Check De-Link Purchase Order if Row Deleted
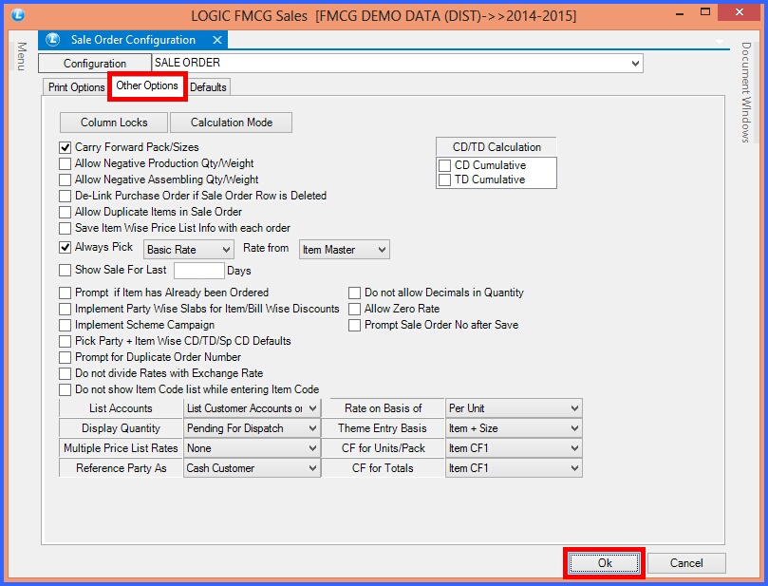This screenshot has width=768, height=586. [65, 196]
